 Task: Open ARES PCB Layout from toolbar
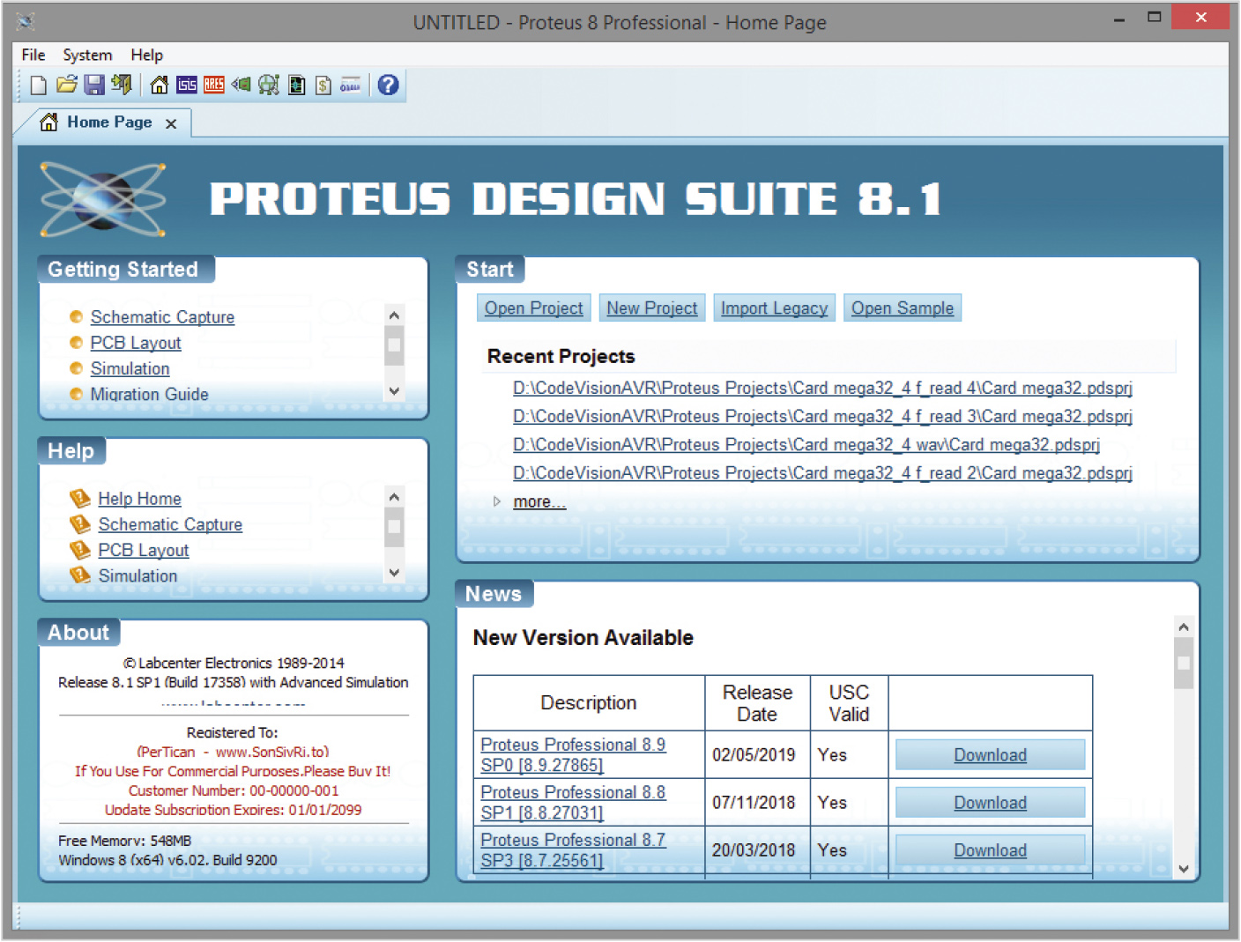click(214, 85)
